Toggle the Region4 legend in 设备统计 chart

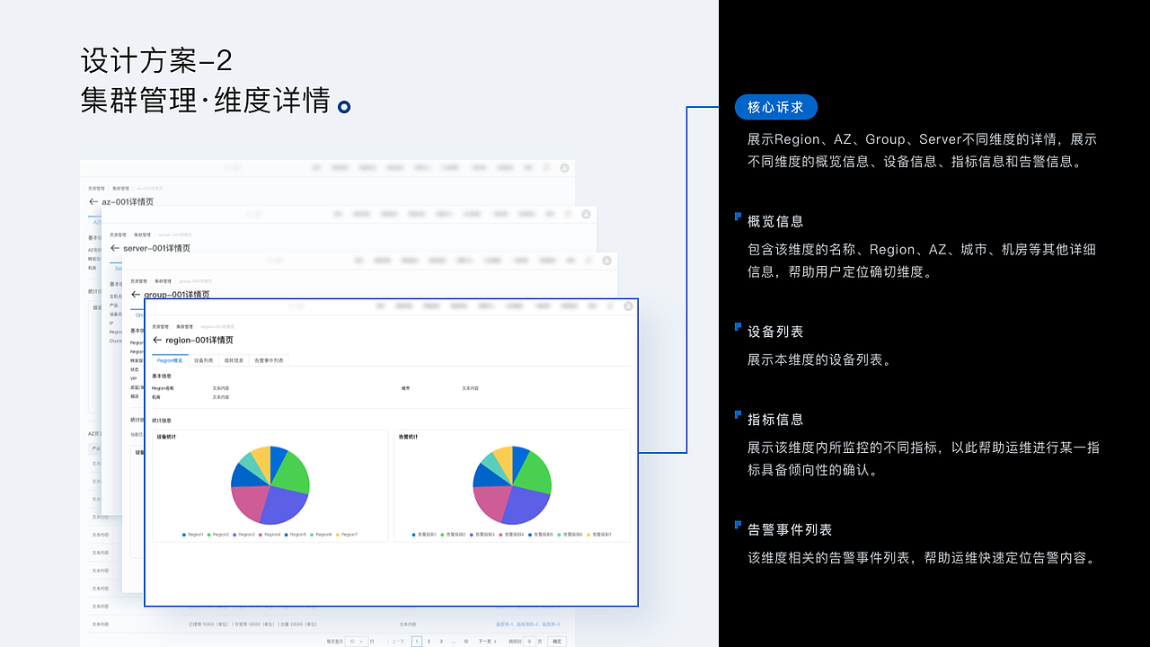270,534
